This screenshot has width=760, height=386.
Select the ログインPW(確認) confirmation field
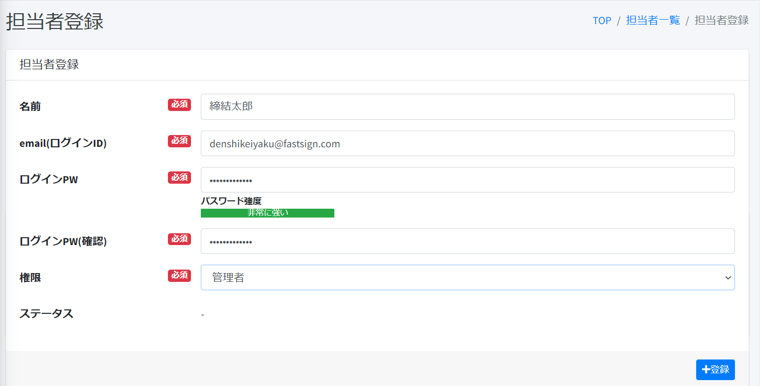click(x=467, y=241)
